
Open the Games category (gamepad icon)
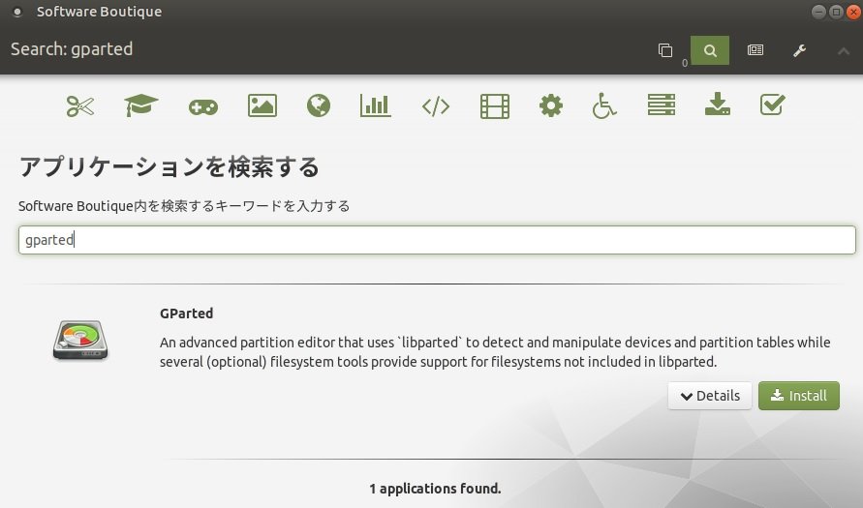[203, 106]
